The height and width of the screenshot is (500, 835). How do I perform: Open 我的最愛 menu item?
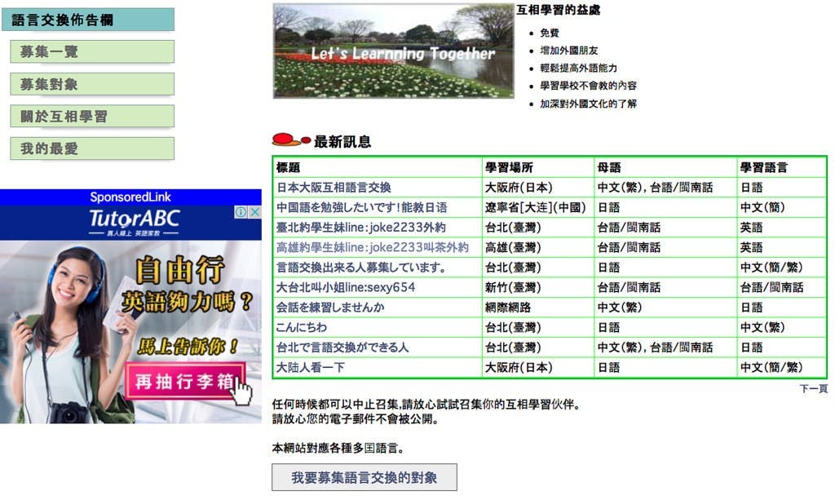pos(92,148)
